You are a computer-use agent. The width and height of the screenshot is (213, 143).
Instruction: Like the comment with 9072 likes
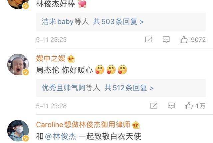click(192, 40)
